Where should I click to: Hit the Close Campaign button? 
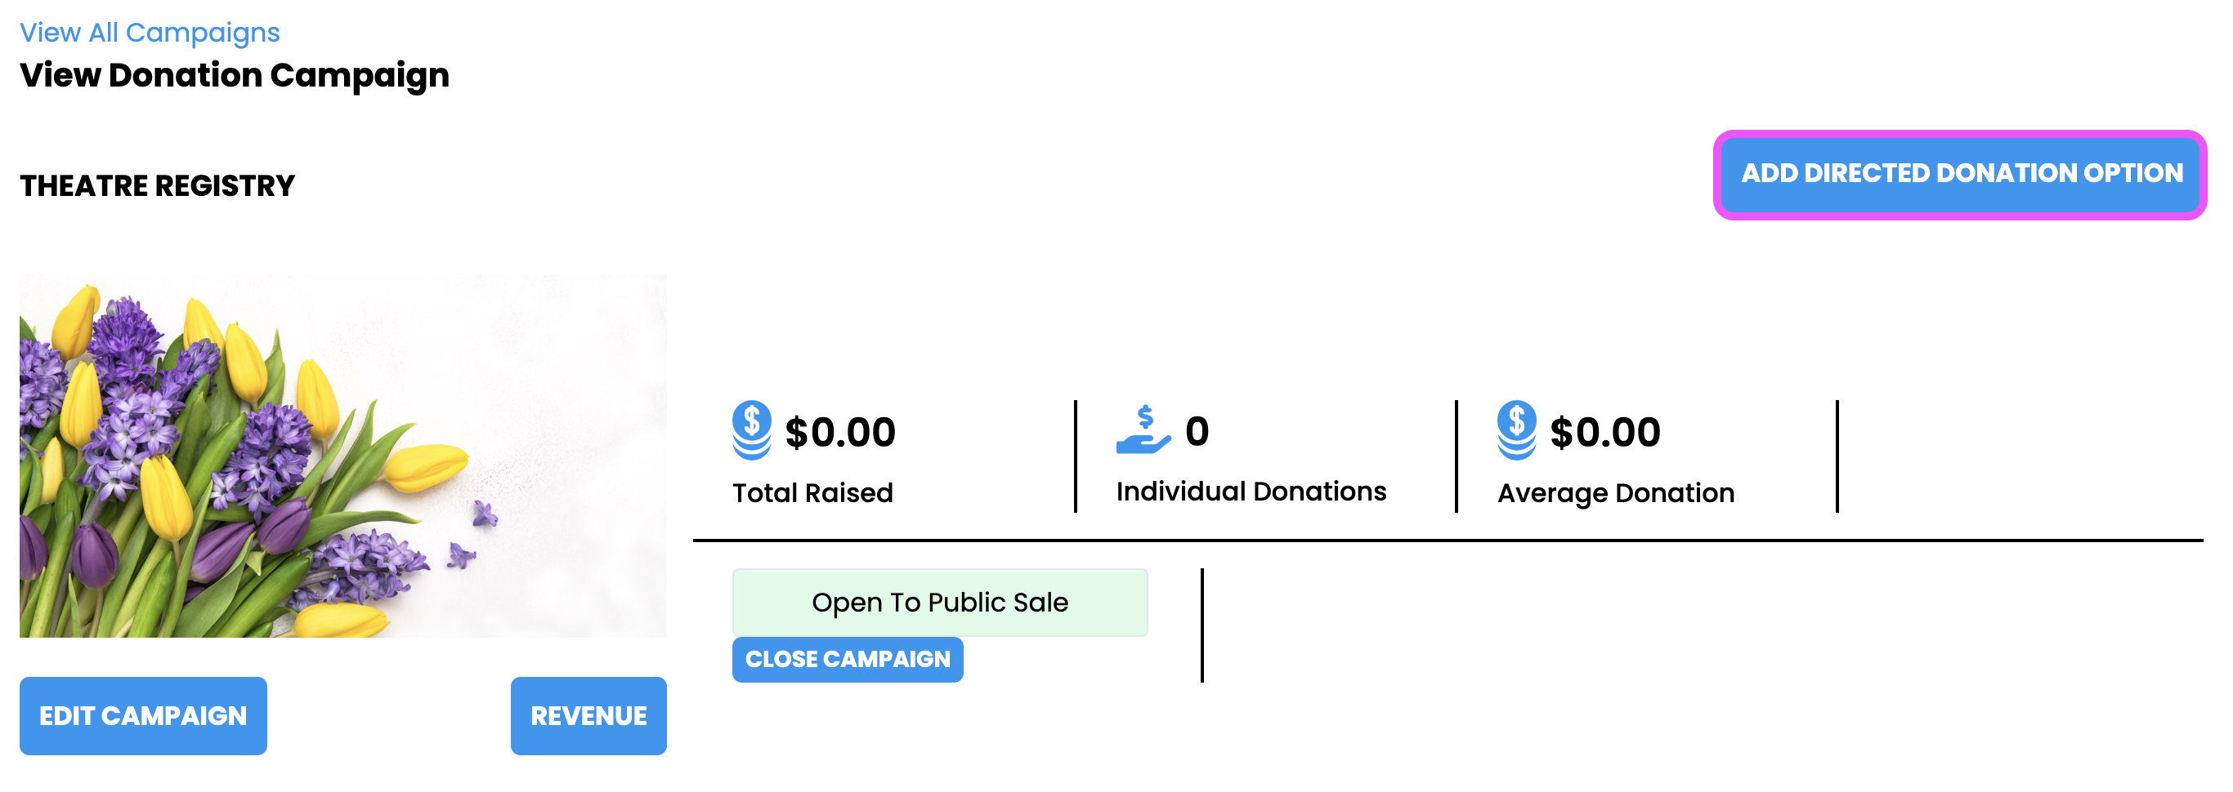(847, 660)
